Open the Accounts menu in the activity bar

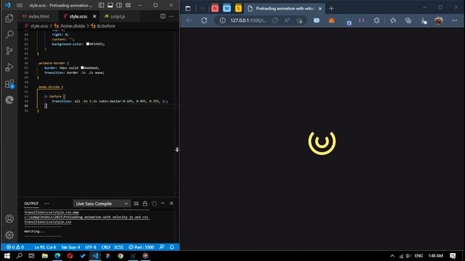click(9, 219)
